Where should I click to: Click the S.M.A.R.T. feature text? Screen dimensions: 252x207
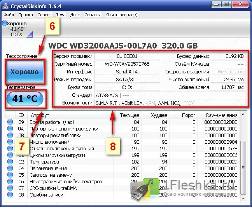[107, 103]
